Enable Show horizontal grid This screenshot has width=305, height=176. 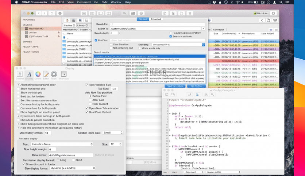tap(18, 89)
